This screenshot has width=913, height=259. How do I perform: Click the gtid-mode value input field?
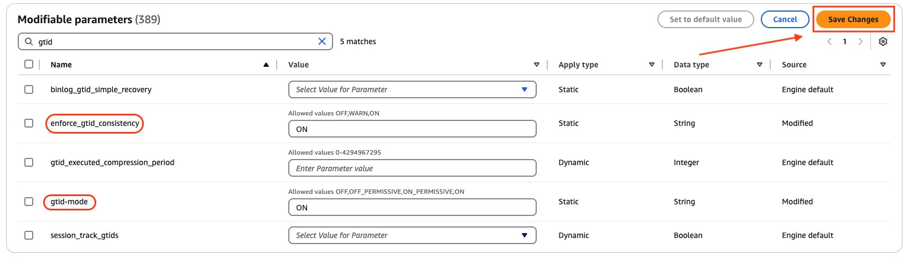click(412, 208)
